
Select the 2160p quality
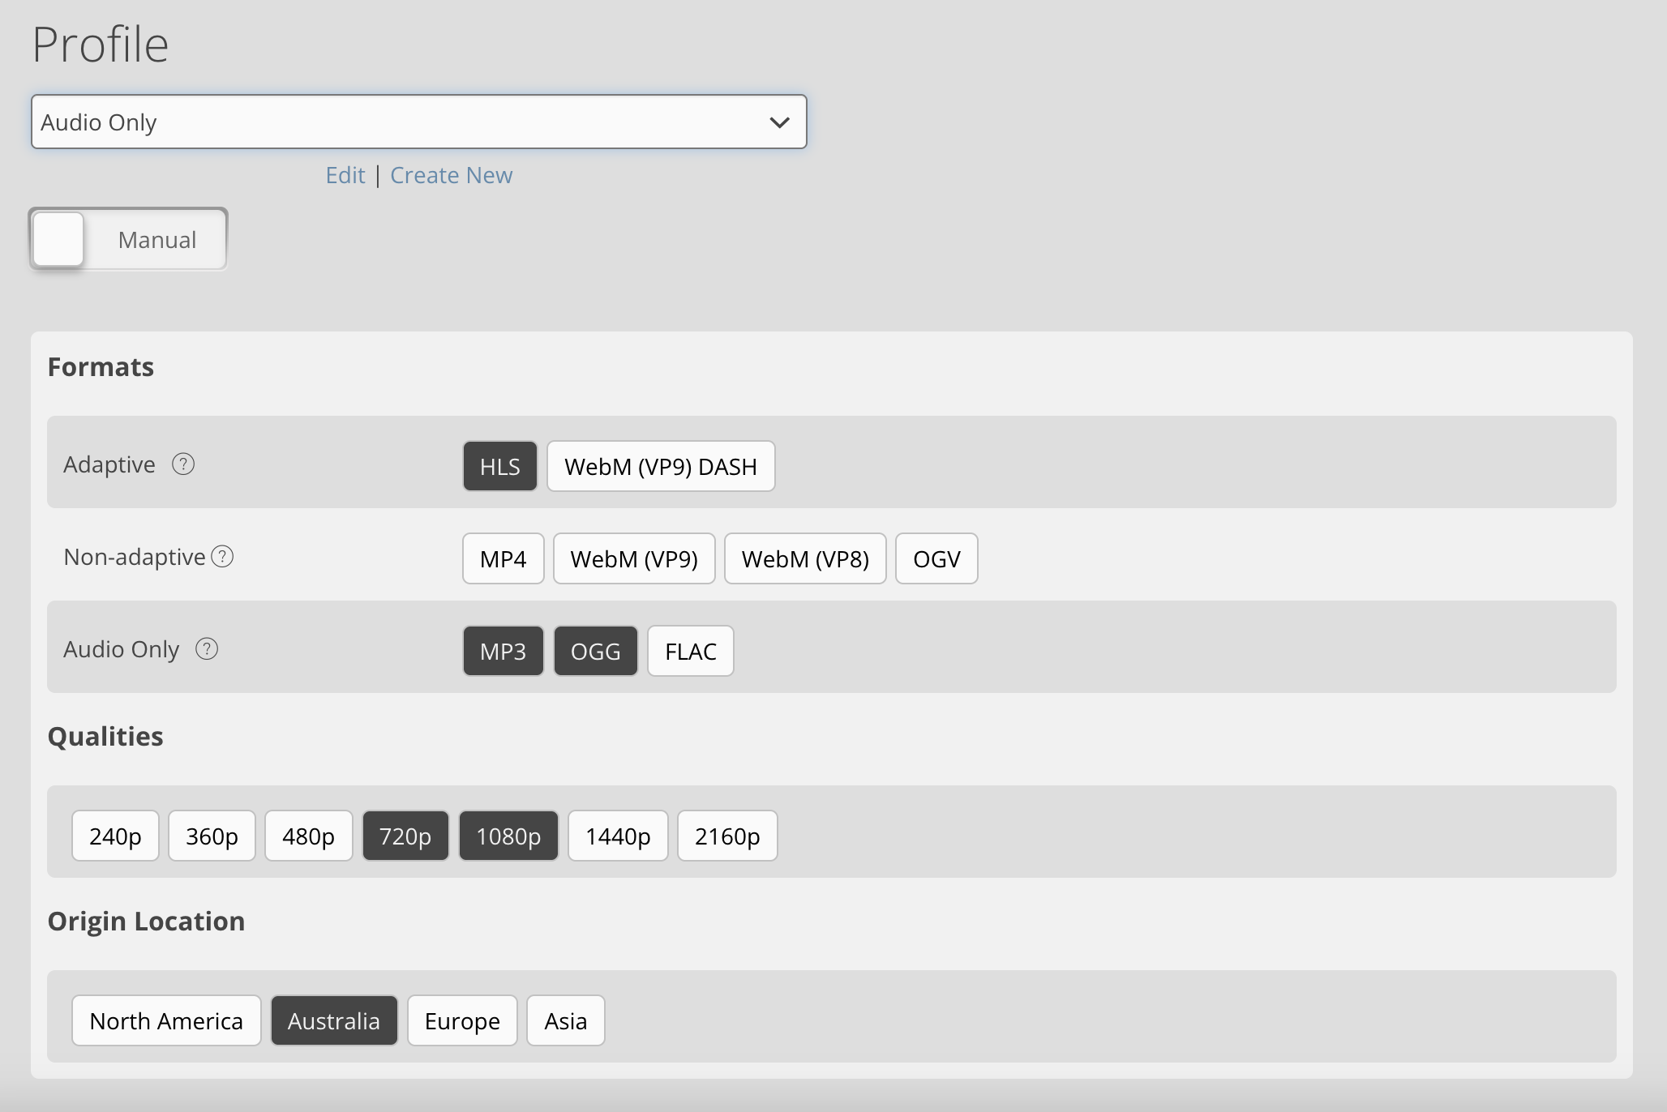pos(727,836)
